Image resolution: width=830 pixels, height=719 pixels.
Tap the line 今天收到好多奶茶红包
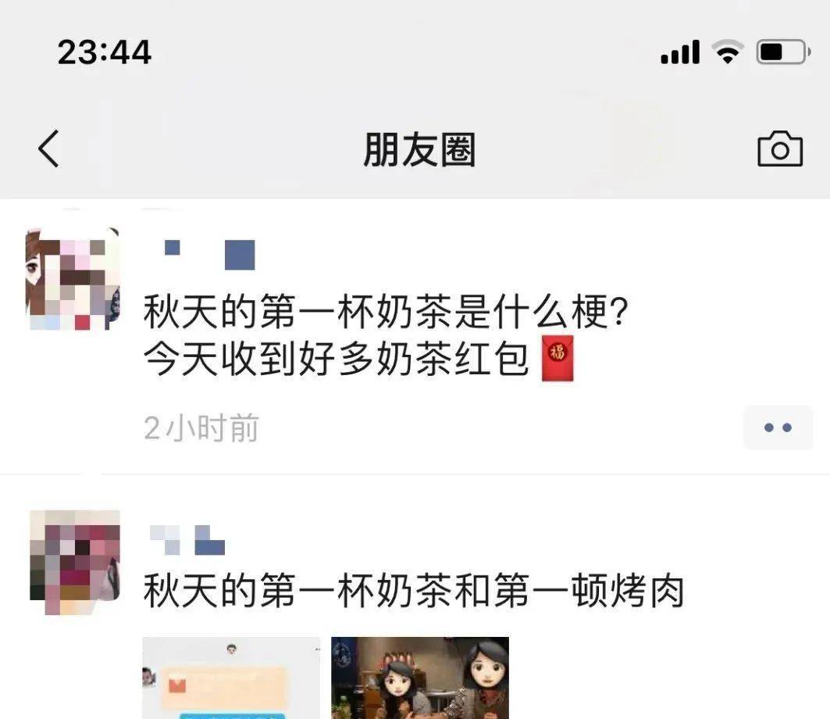point(337,359)
